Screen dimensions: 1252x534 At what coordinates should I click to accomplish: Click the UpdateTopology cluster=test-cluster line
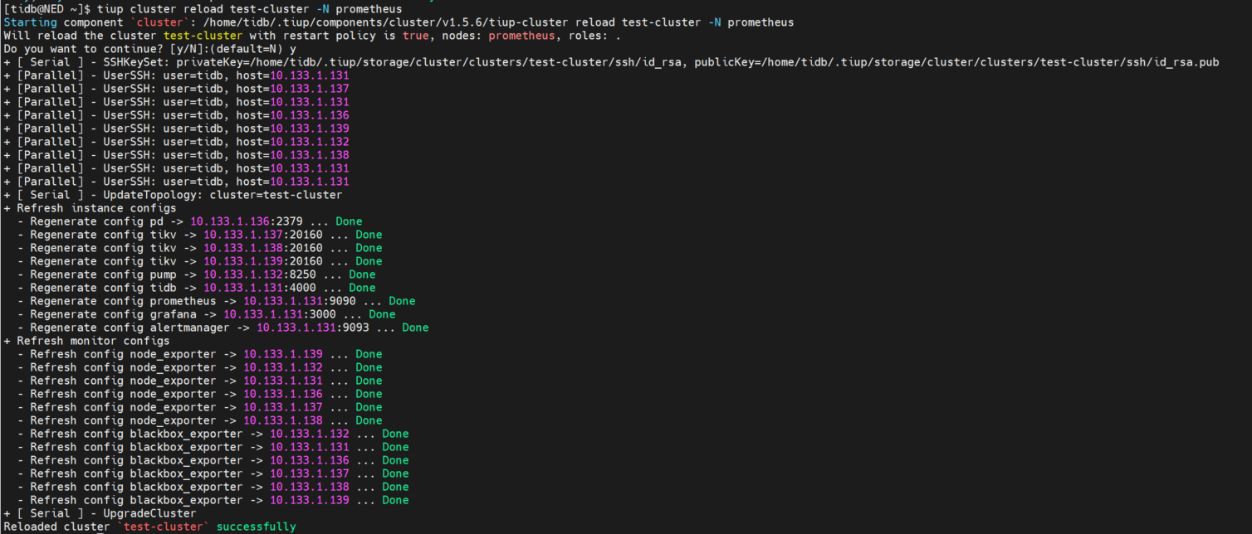click(x=173, y=195)
